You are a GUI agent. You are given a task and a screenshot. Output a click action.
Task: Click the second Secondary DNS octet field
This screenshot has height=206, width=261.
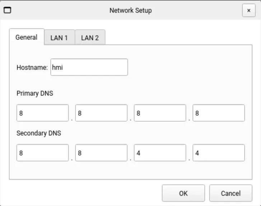pos(101,153)
